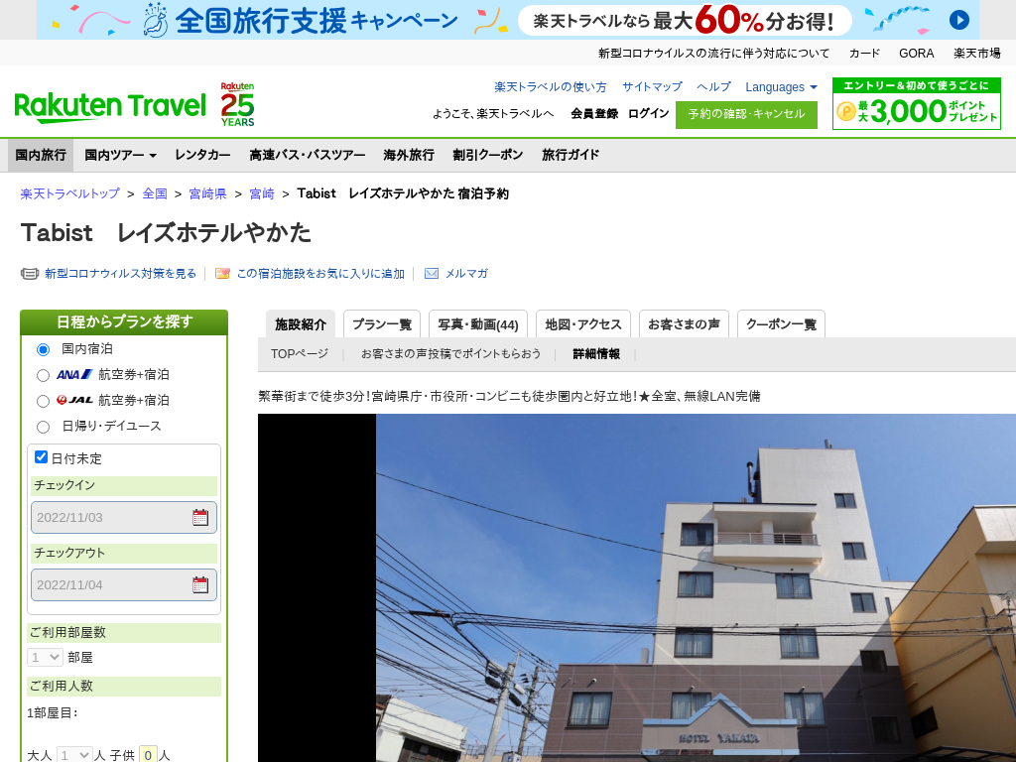The height and width of the screenshot is (762, 1016).
Task: Open レンタカー navigation item
Action: [202, 155]
